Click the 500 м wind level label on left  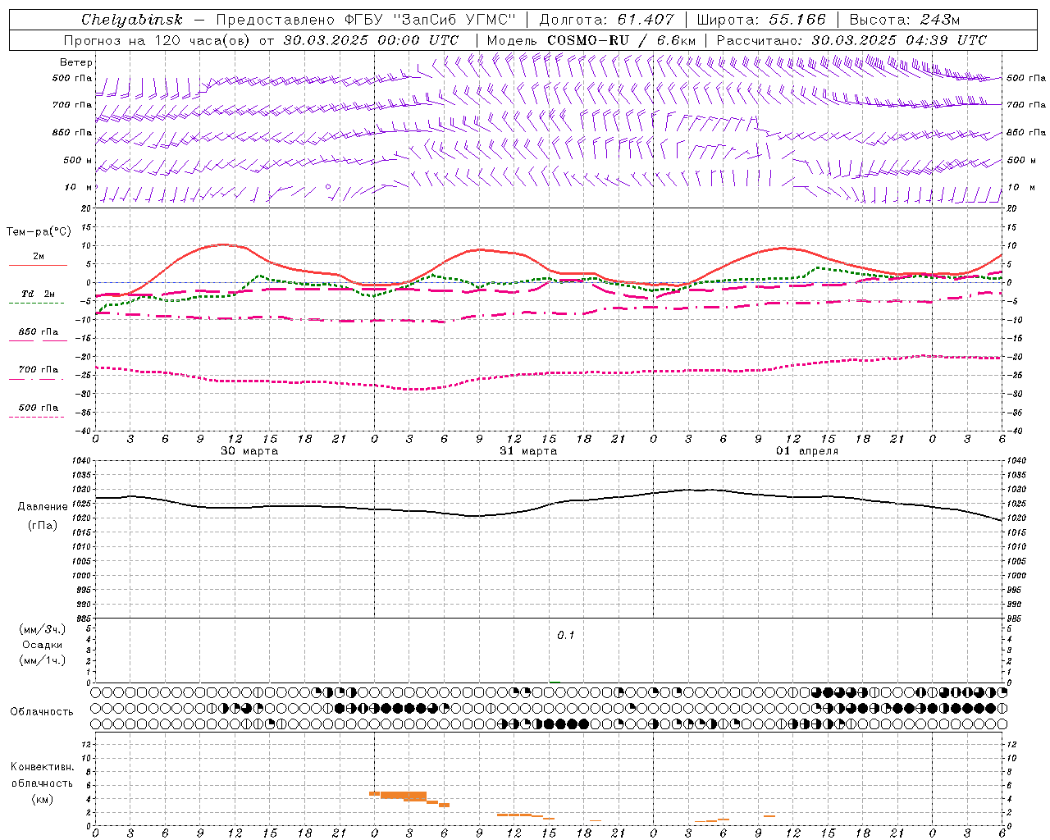tap(78, 160)
